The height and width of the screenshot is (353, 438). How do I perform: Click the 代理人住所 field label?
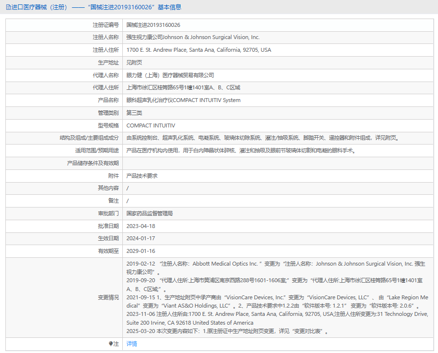pos(106,88)
